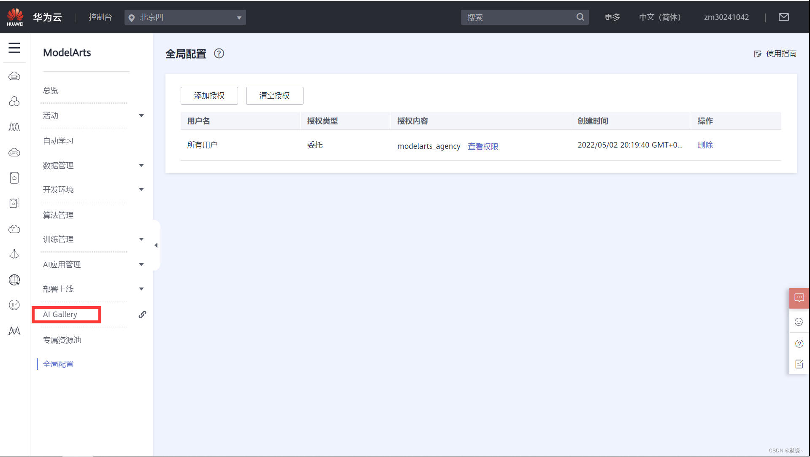The width and height of the screenshot is (810, 457).
Task: Click the cloud with lines sidebar icon
Action: [14, 152]
